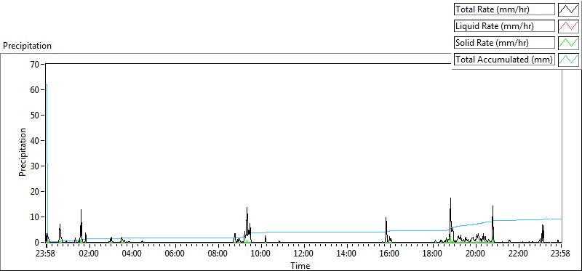Click the 23:58 end time on X axis
582x271 pixels.
click(x=561, y=254)
